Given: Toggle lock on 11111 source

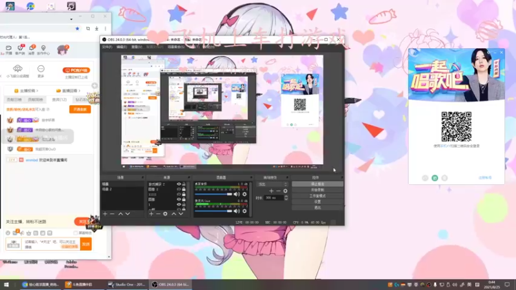Looking at the screenshot, I should click(x=184, y=195).
